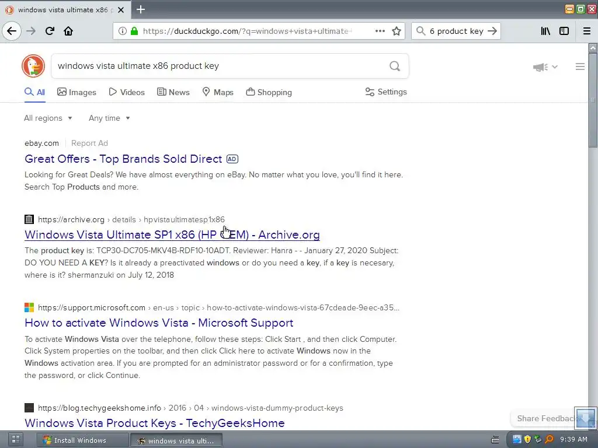
Task: Open page actions three-dot menu
Action: pyautogui.click(x=380, y=31)
